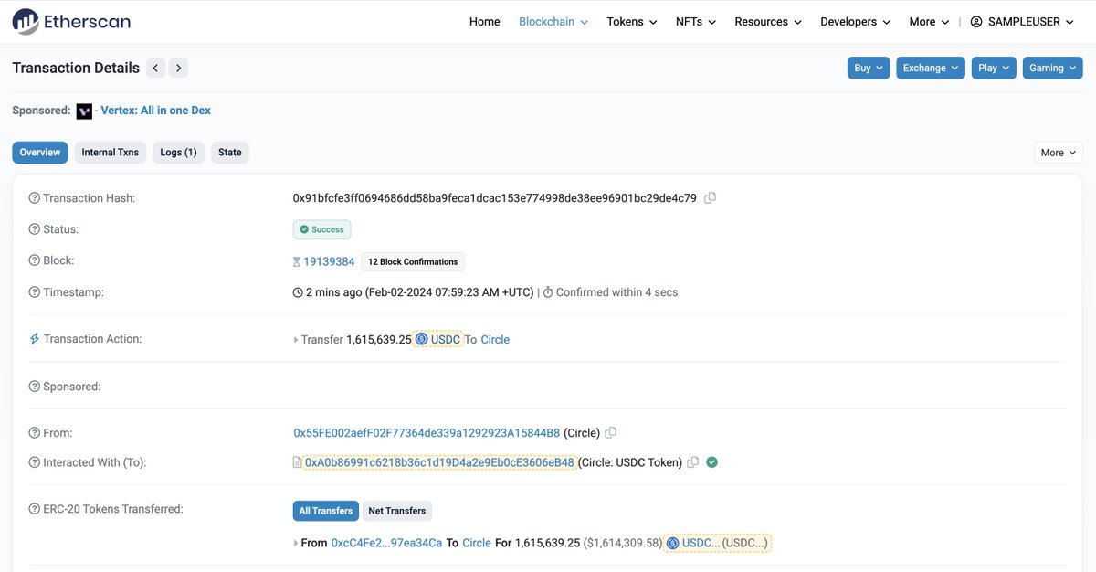
Task: Select the Overview tab
Action: tap(40, 153)
